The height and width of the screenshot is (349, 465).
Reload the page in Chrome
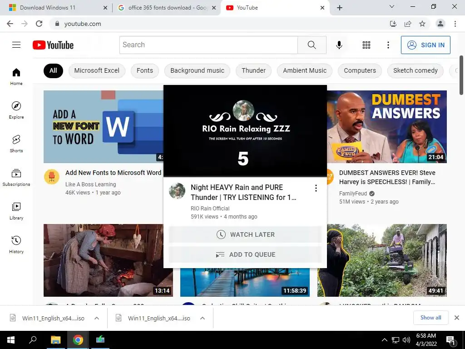coord(39,24)
